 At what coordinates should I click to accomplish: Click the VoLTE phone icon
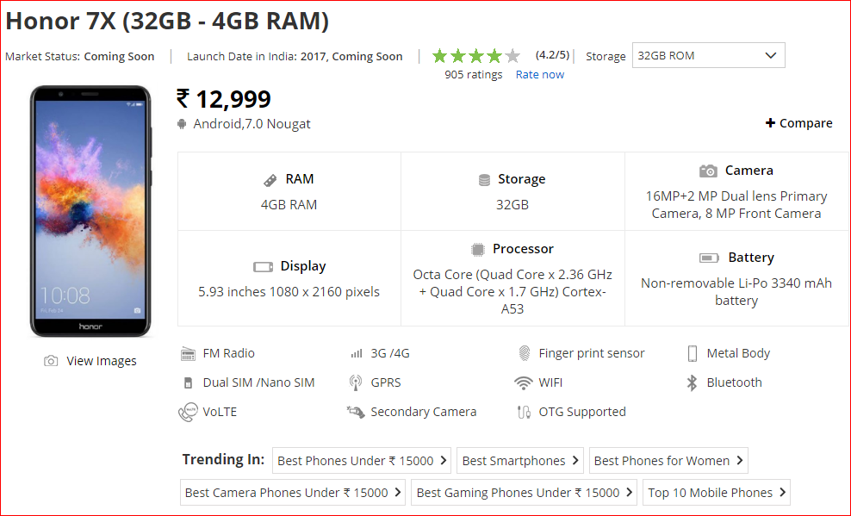(188, 413)
